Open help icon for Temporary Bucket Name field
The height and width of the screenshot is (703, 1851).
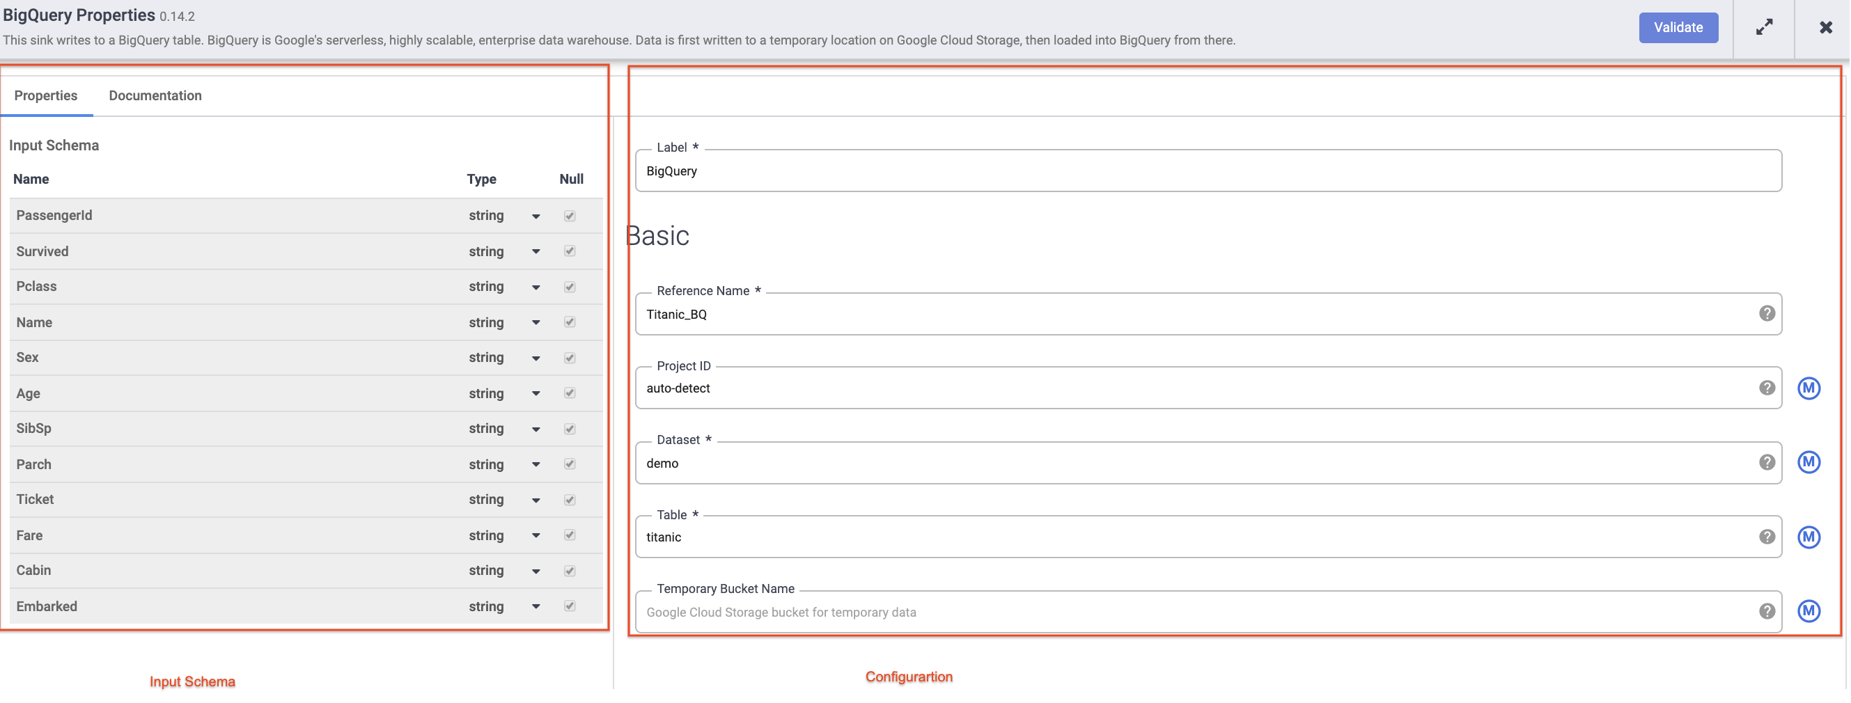coord(1767,611)
